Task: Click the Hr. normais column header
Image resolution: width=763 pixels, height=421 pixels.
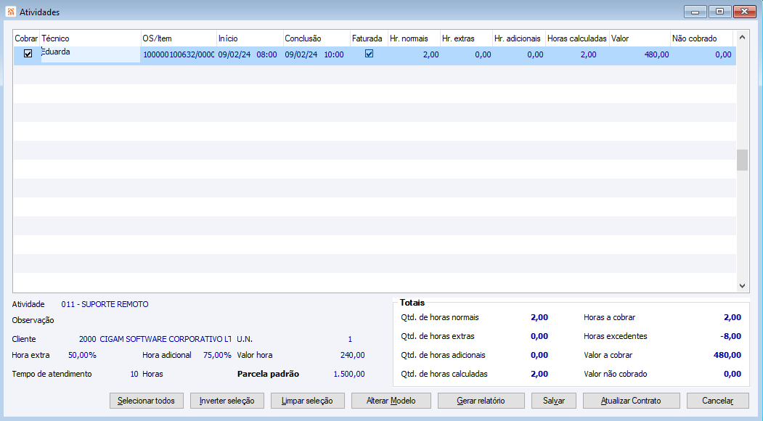Action: coord(414,38)
